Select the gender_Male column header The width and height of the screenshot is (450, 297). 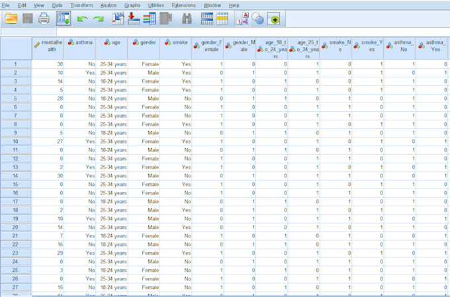pos(240,48)
